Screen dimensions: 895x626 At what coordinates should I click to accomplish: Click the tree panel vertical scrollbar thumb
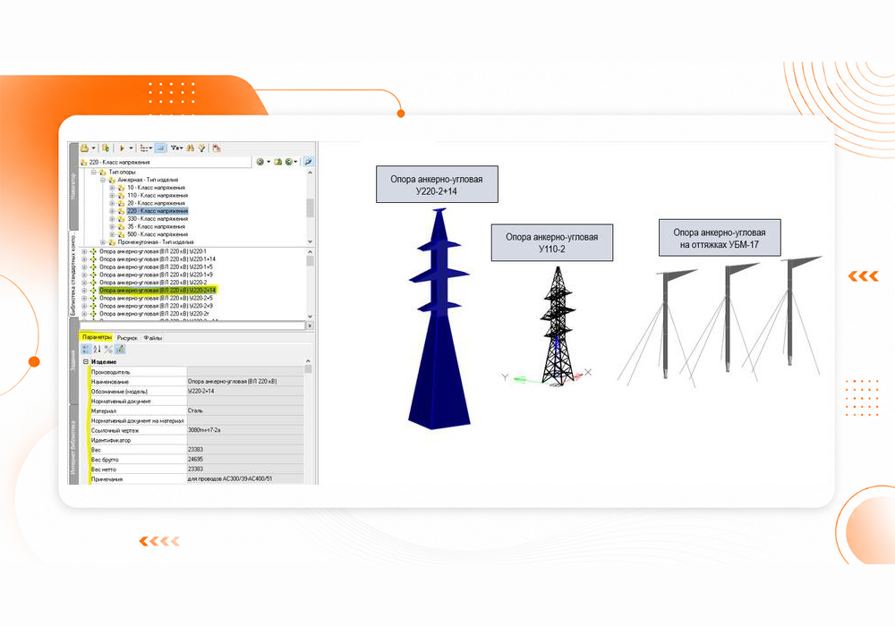pyautogui.click(x=310, y=207)
